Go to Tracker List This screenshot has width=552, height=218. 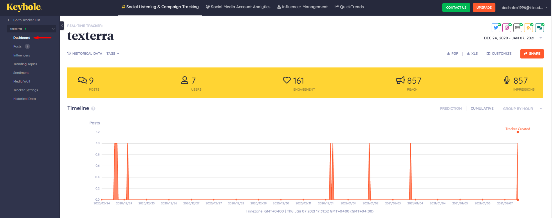pyautogui.click(x=27, y=20)
